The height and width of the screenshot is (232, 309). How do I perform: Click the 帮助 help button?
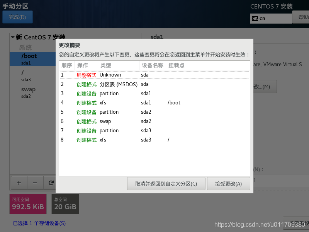pyautogui.click(x=301, y=17)
